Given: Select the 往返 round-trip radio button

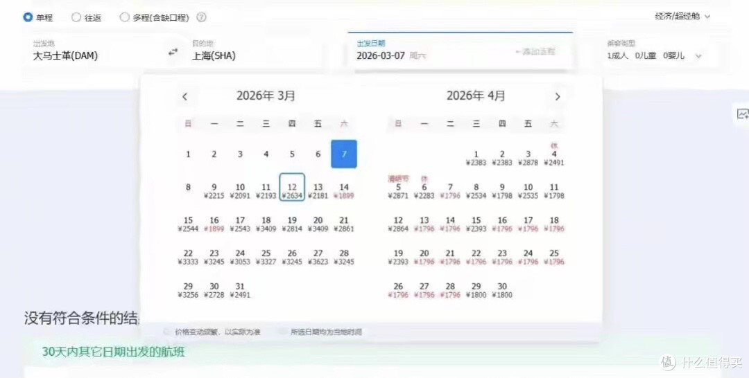Looking at the screenshot, I should coord(76,17).
